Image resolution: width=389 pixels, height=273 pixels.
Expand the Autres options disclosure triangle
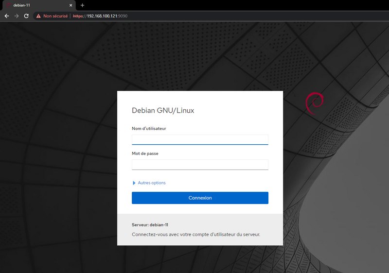point(134,183)
